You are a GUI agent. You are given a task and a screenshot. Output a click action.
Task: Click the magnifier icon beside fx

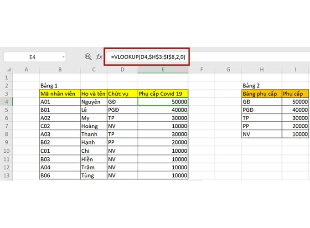tap(88, 57)
